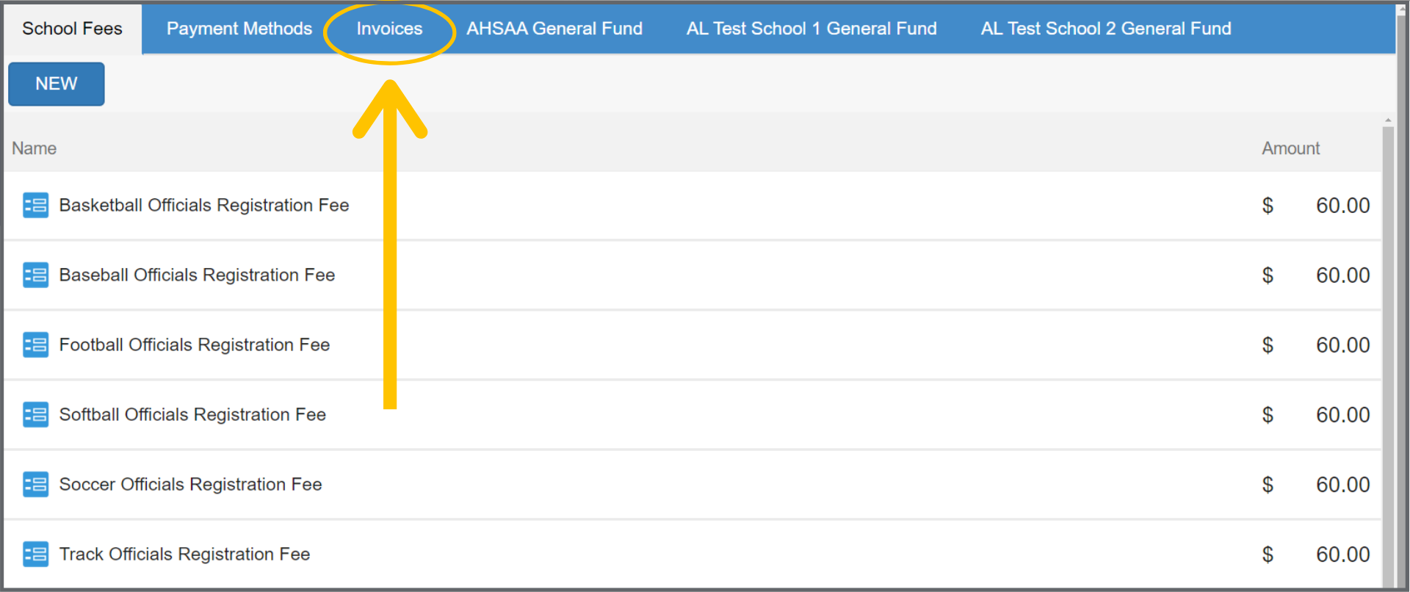Image resolution: width=1410 pixels, height=592 pixels.
Task: Open AL Test School 2 General Fund tab
Action: (1106, 29)
